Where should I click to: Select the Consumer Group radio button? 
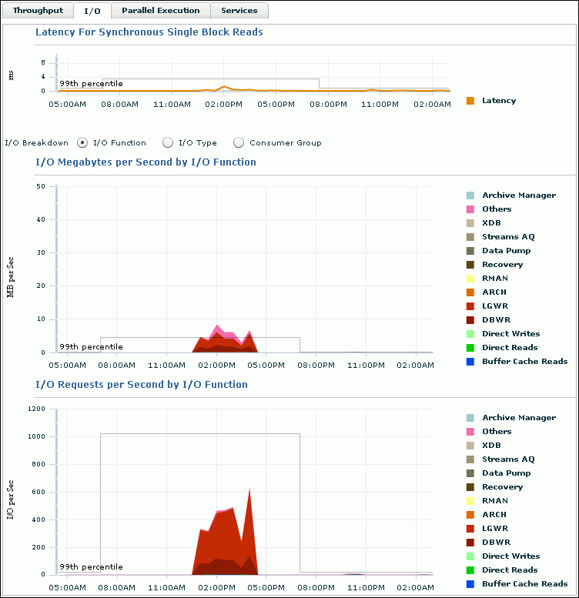pos(239,142)
